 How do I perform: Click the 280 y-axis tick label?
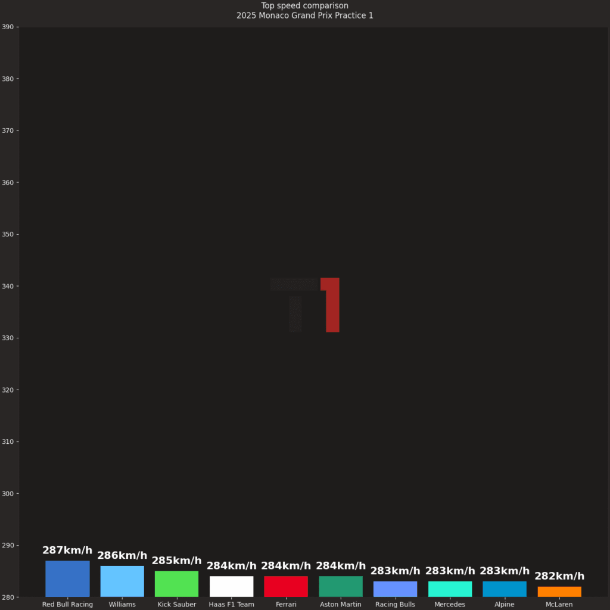pyautogui.click(x=8, y=597)
